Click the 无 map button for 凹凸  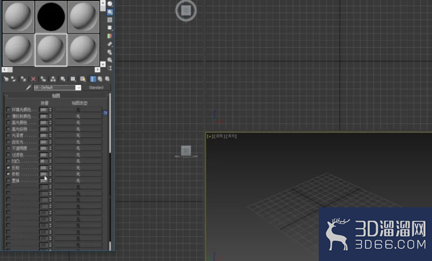click(x=78, y=161)
